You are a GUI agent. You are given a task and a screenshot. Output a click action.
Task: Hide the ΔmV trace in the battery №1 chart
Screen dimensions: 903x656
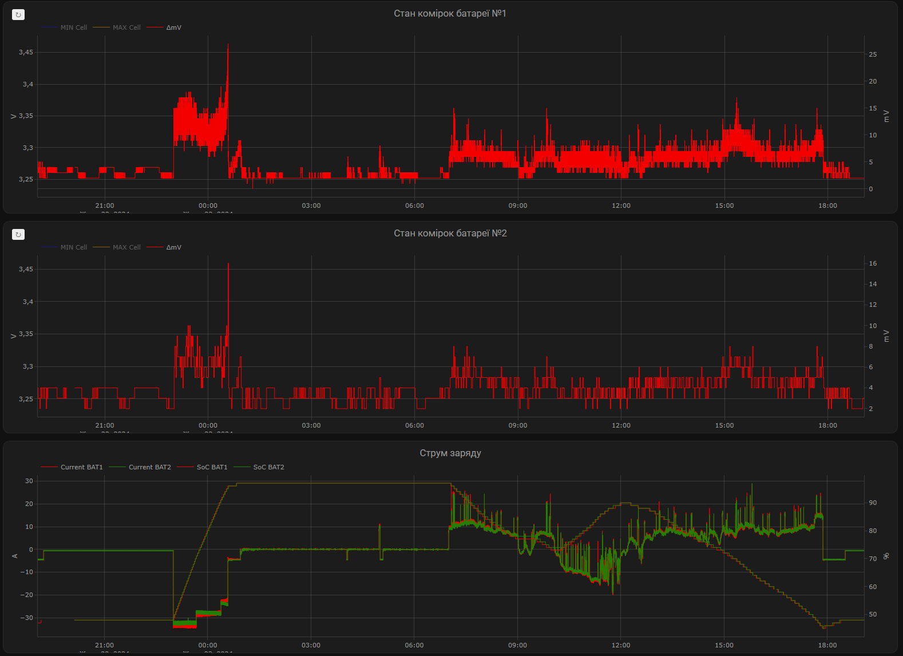164,27
